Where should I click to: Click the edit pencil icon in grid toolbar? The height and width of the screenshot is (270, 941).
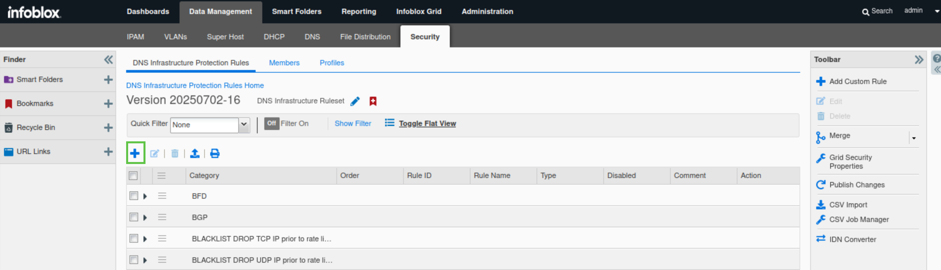point(154,154)
